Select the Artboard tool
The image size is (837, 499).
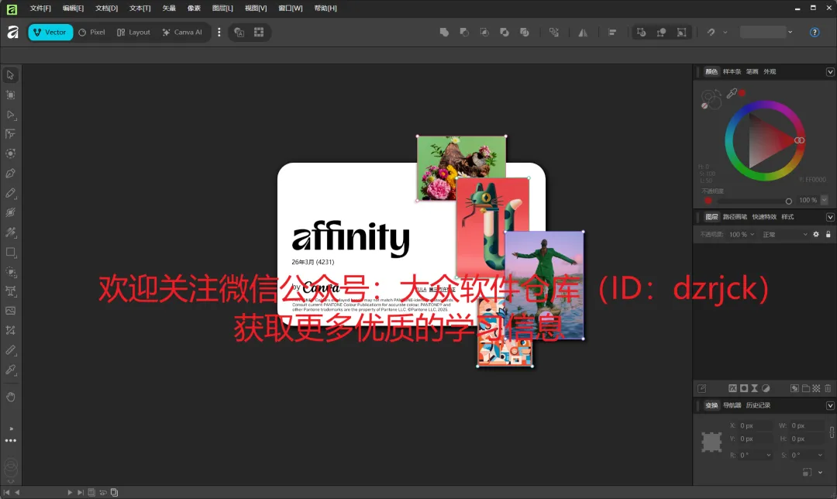point(10,95)
